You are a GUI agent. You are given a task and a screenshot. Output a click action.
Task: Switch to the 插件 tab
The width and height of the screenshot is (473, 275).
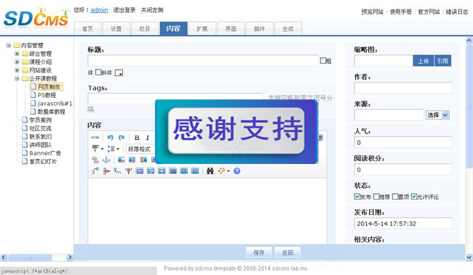(260, 28)
